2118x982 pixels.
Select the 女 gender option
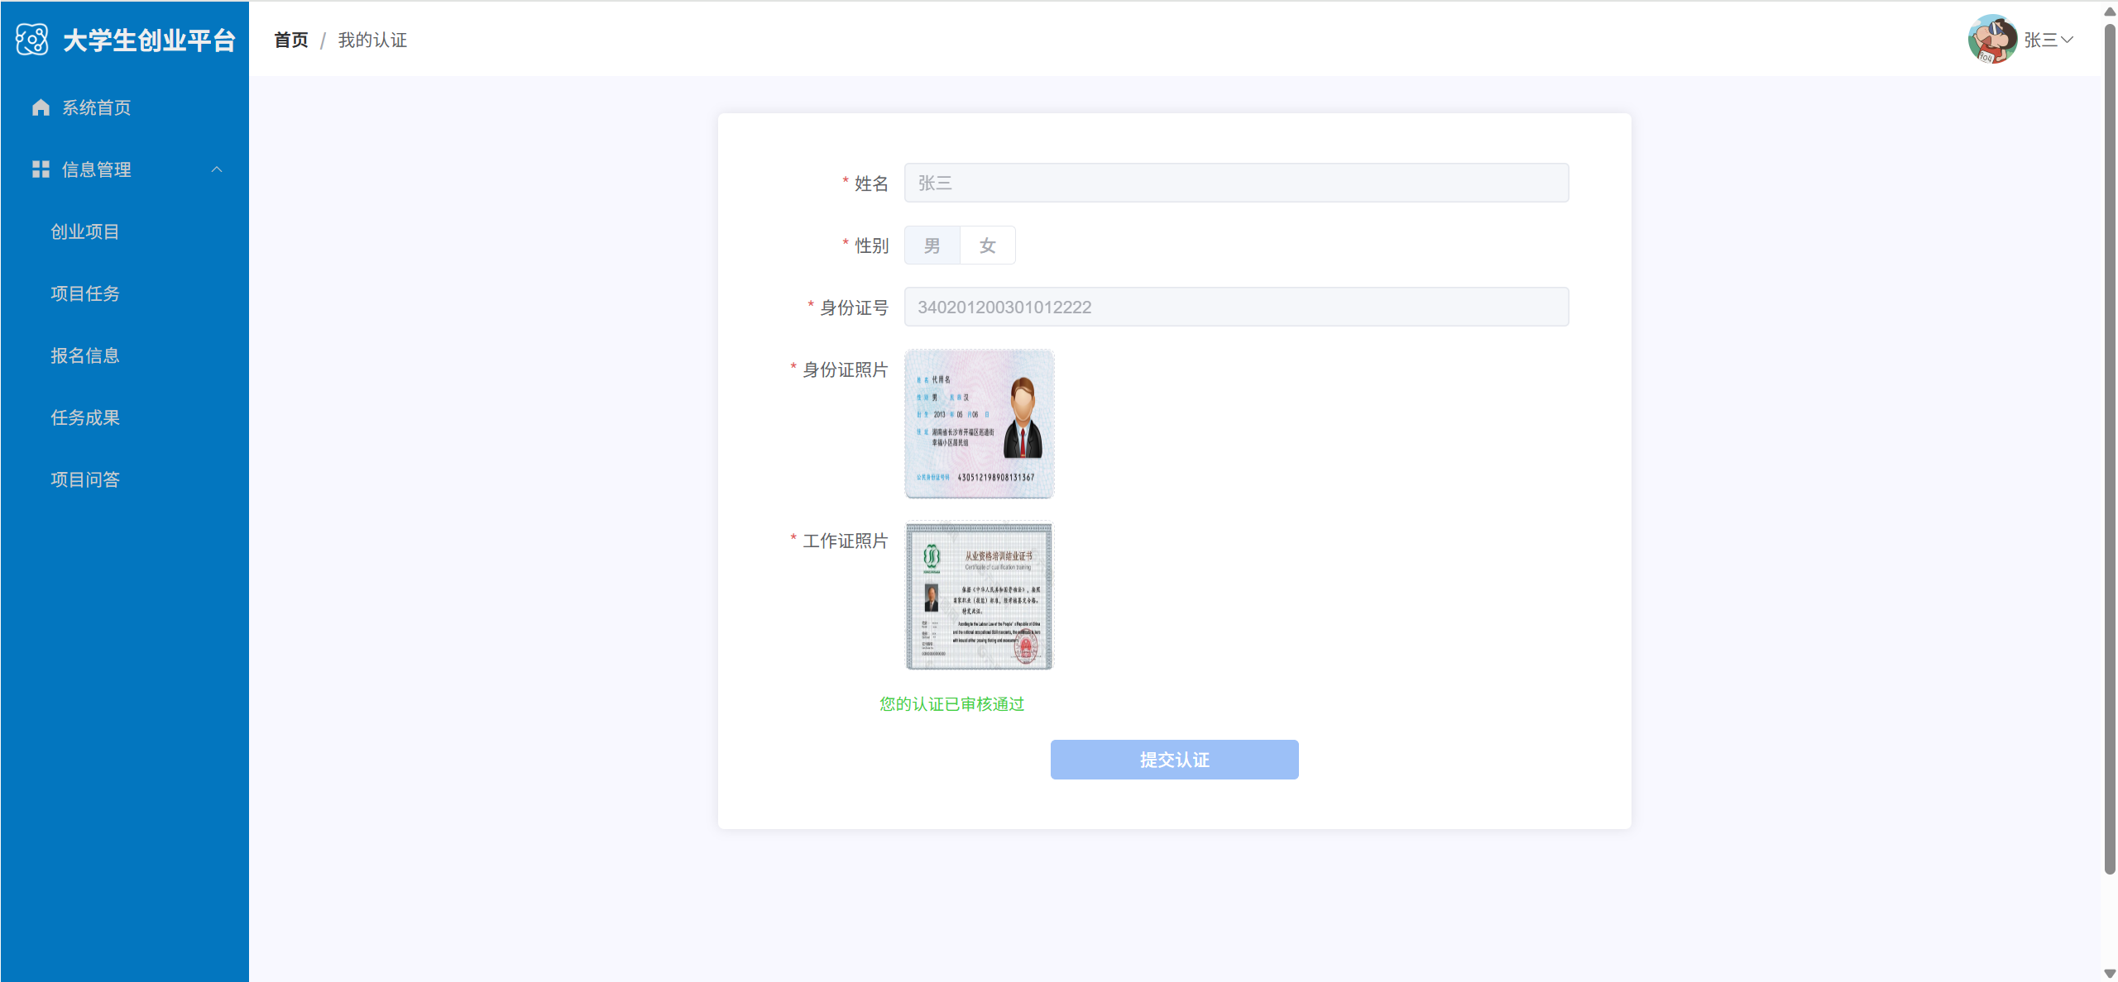tap(987, 245)
